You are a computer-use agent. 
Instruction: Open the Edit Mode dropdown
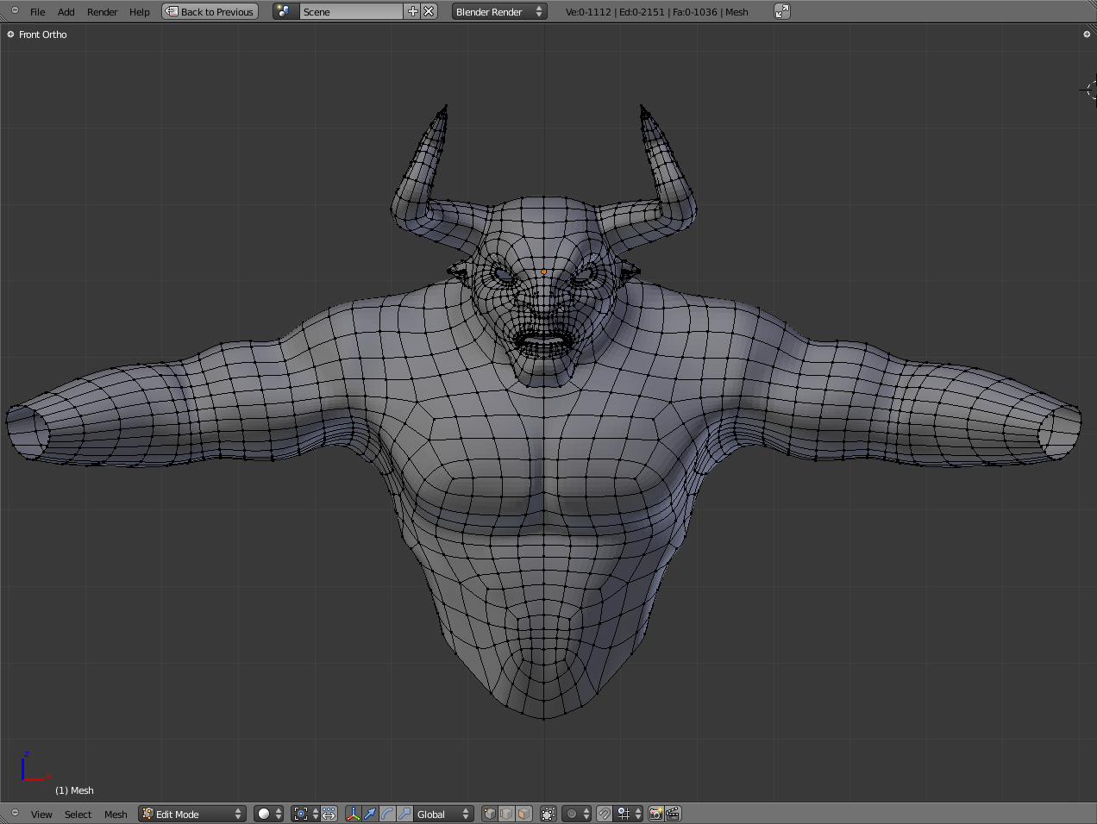tap(192, 814)
